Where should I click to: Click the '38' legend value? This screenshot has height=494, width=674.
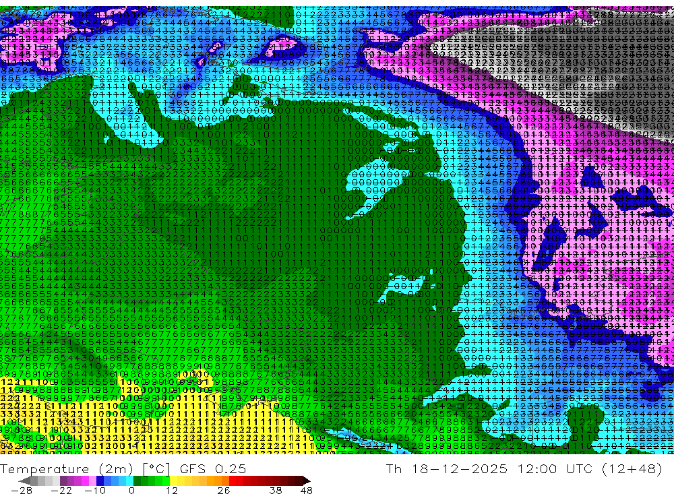tap(276, 491)
